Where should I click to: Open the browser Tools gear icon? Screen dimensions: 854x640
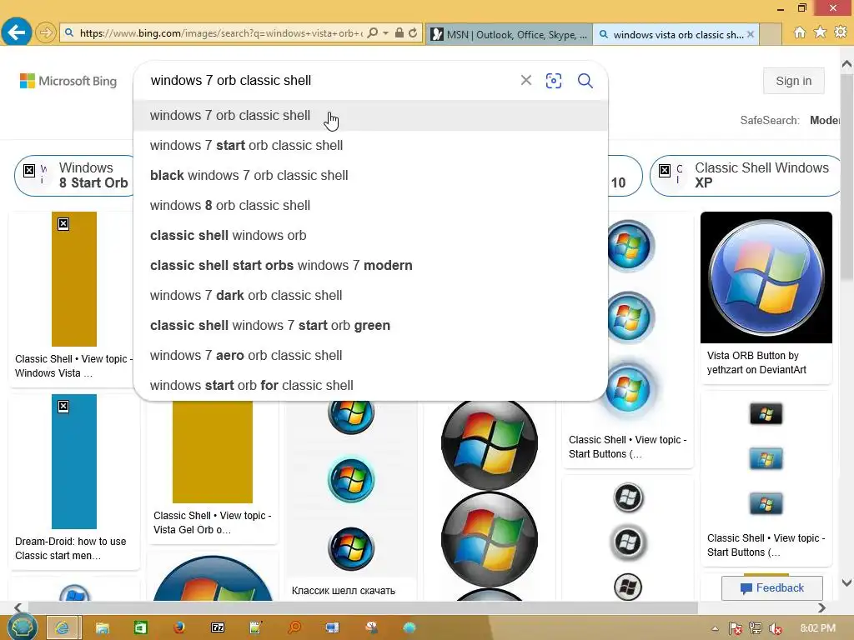pos(841,32)
